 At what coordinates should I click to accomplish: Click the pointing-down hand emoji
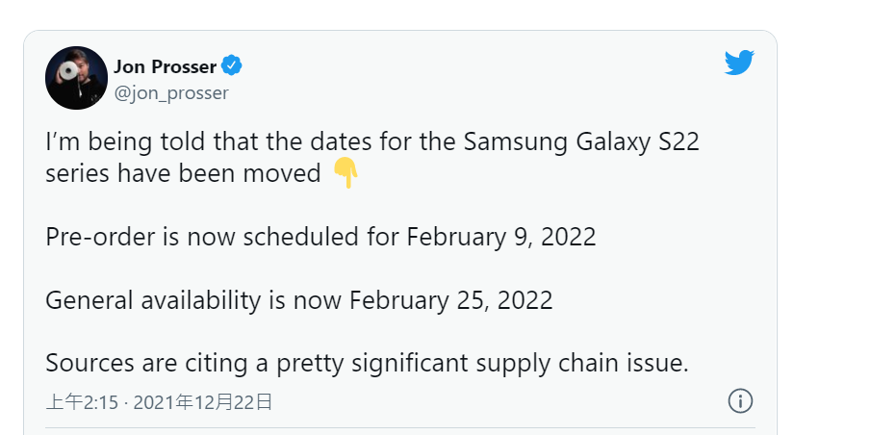point(345,173)
